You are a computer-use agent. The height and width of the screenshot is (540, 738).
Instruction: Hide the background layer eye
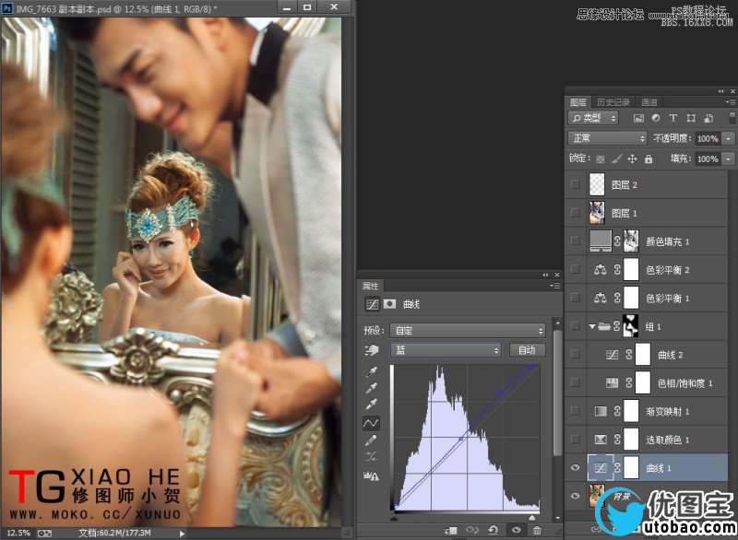[x=575, y=496]
